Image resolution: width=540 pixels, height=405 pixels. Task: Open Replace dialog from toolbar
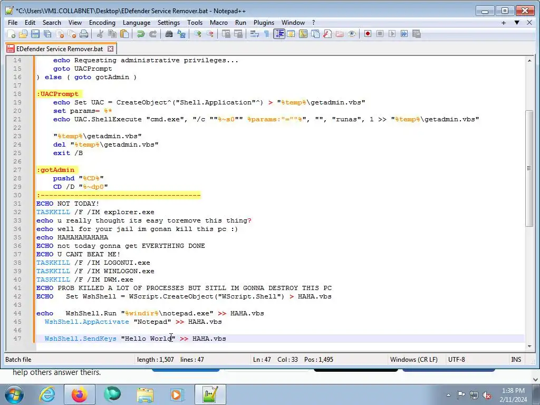(181, 34)
